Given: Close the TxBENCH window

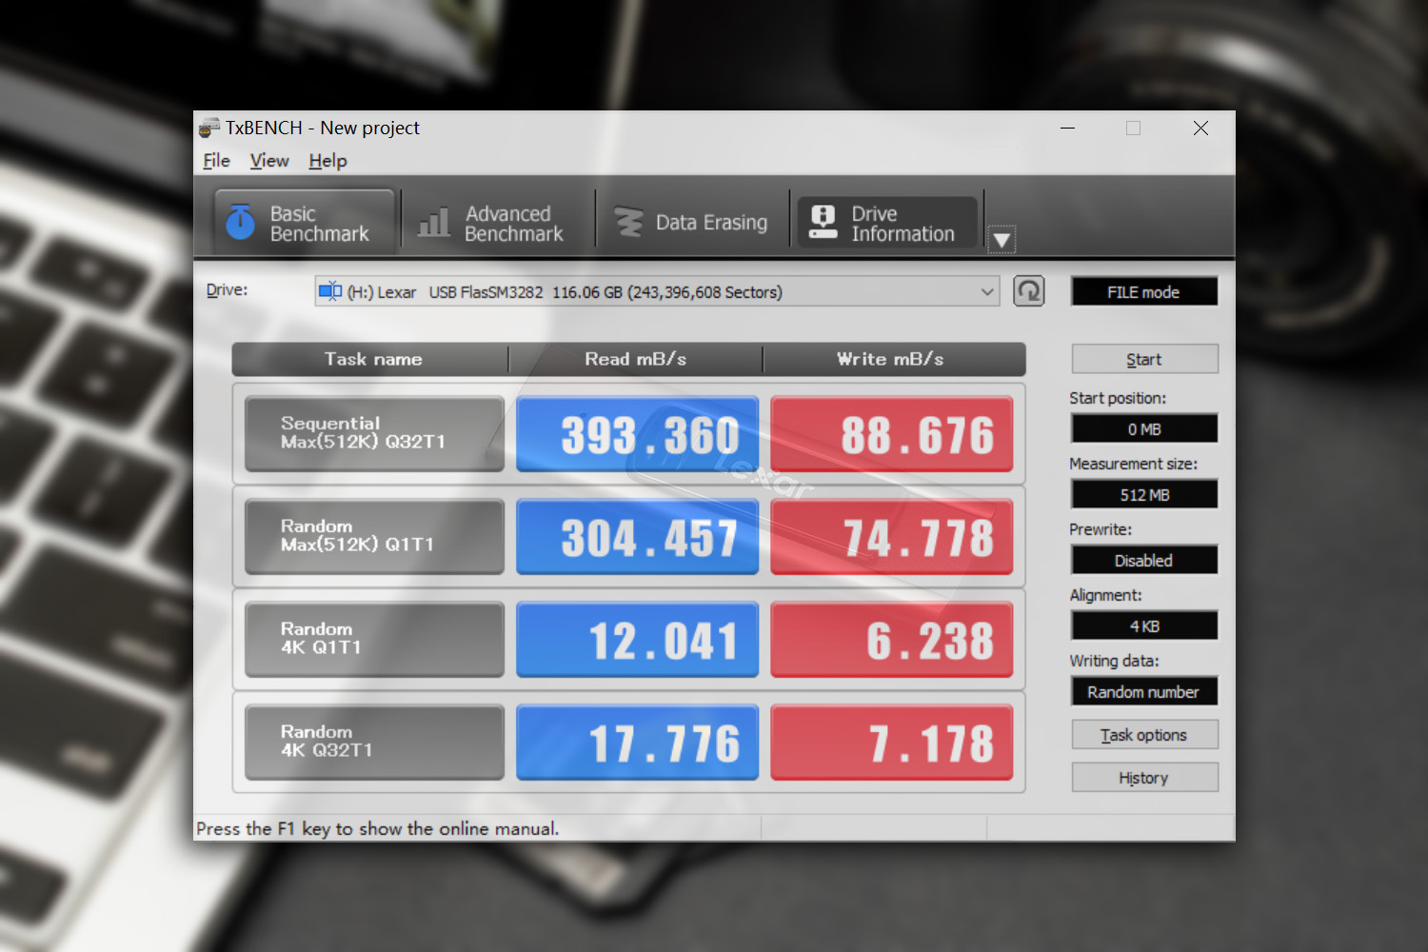Looking at the screenshot, I should [1200, 128].
